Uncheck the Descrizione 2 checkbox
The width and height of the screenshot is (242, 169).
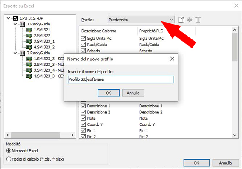84,112
